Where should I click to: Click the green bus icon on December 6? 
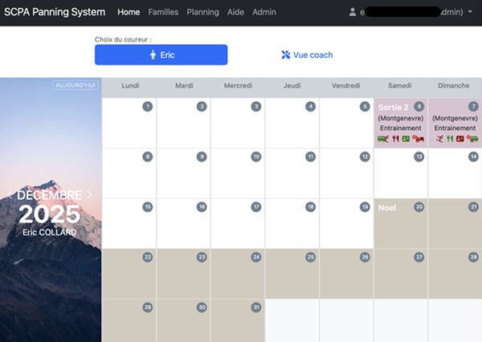(x=383, y=139)
